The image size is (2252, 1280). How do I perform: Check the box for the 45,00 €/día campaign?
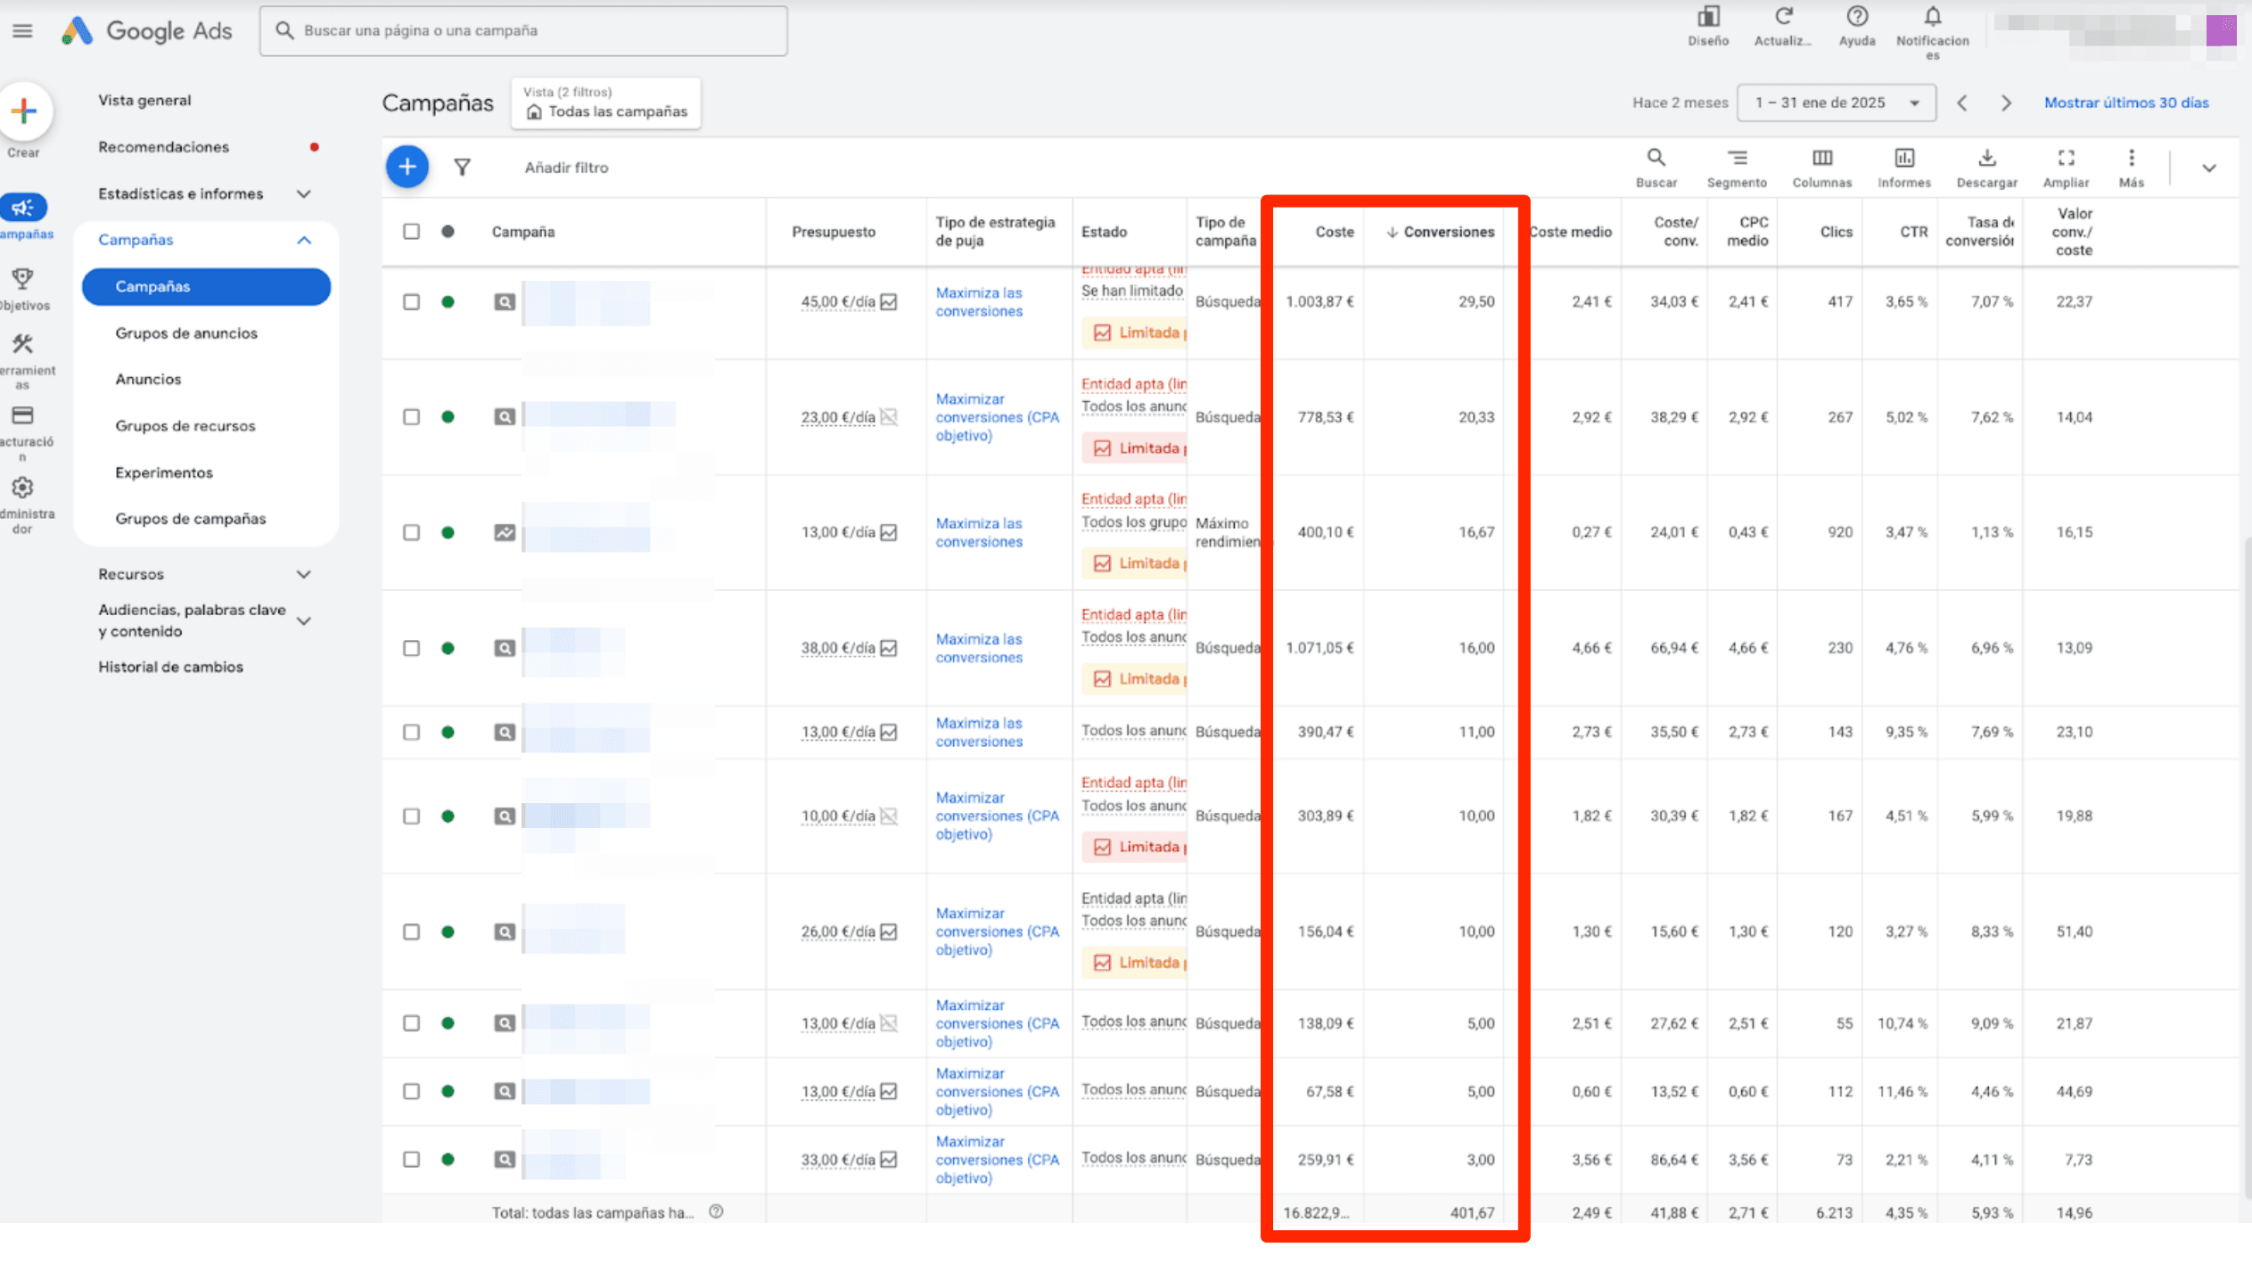click(x=411, y=302)
